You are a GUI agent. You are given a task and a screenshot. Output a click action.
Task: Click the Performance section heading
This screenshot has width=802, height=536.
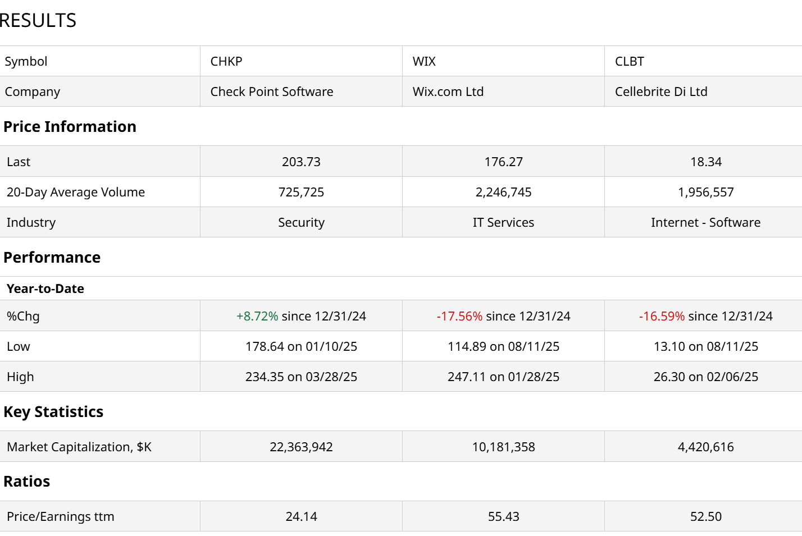[52, 257]
